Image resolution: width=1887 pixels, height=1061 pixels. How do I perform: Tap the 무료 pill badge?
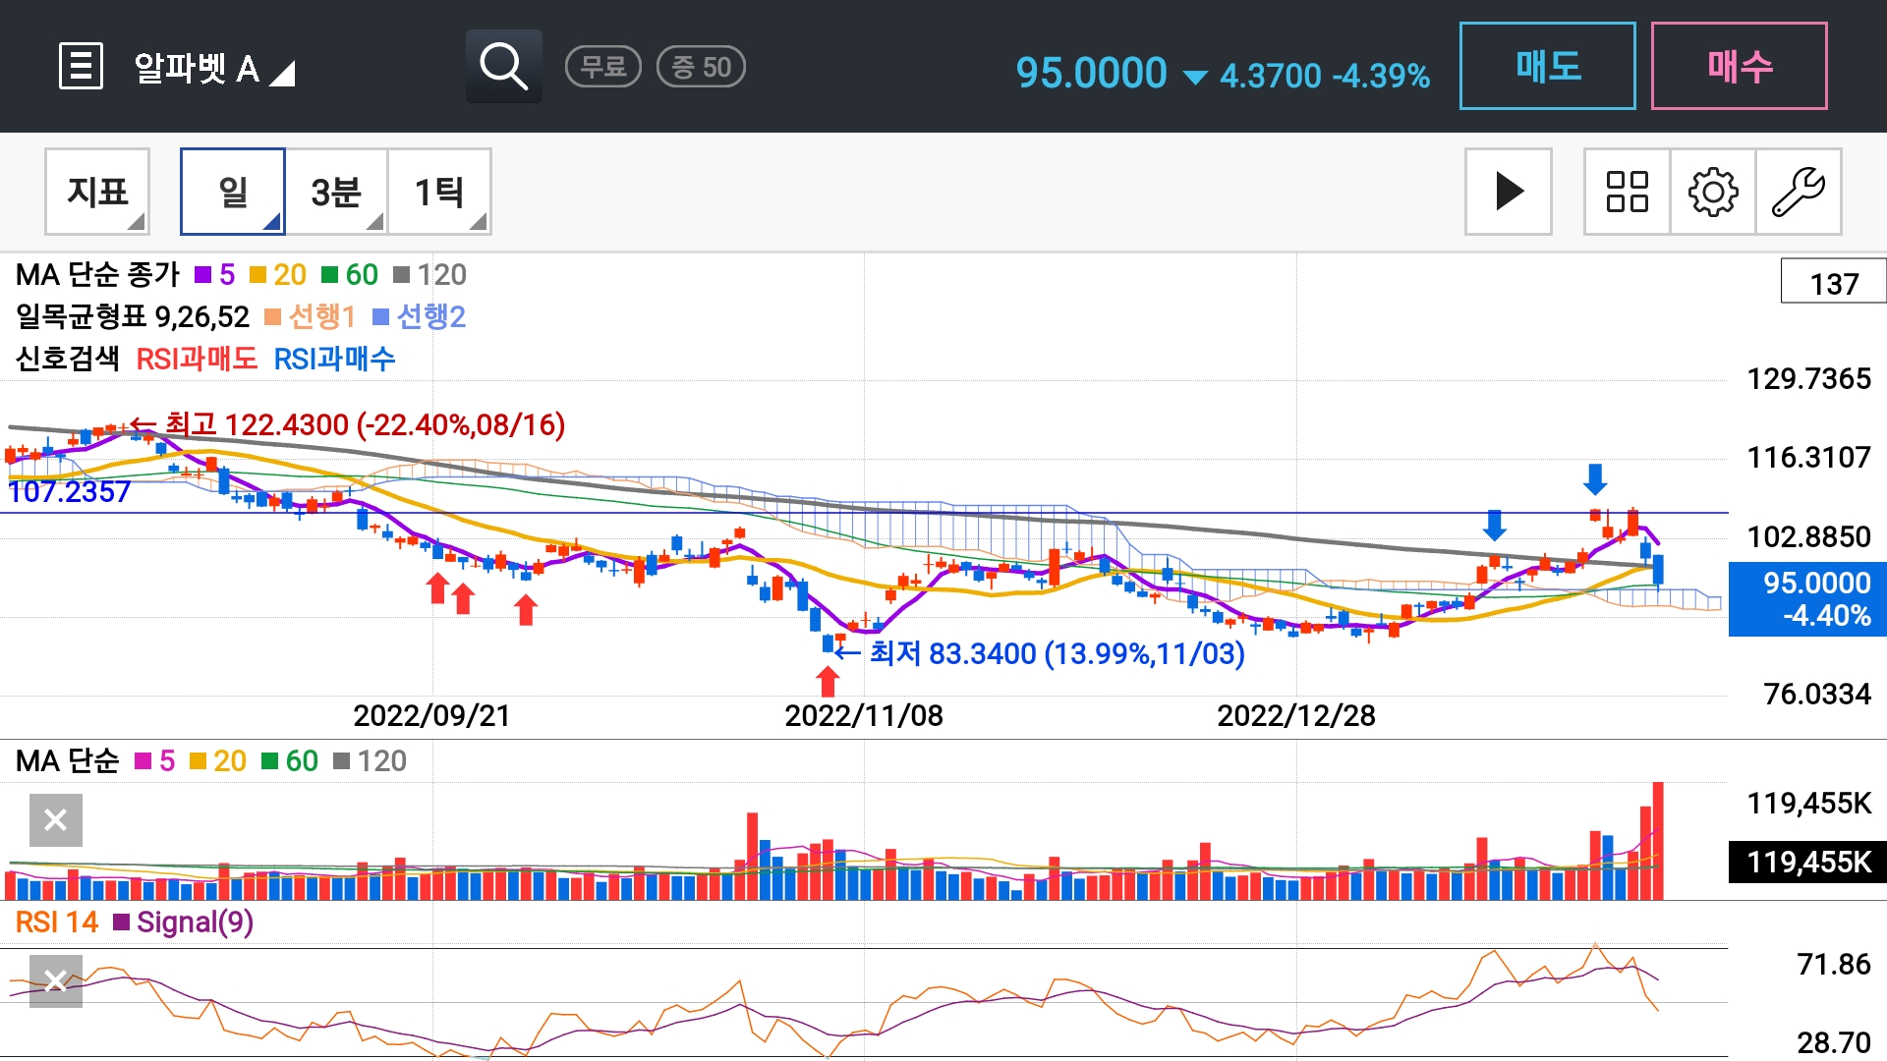tap(603, 67)
